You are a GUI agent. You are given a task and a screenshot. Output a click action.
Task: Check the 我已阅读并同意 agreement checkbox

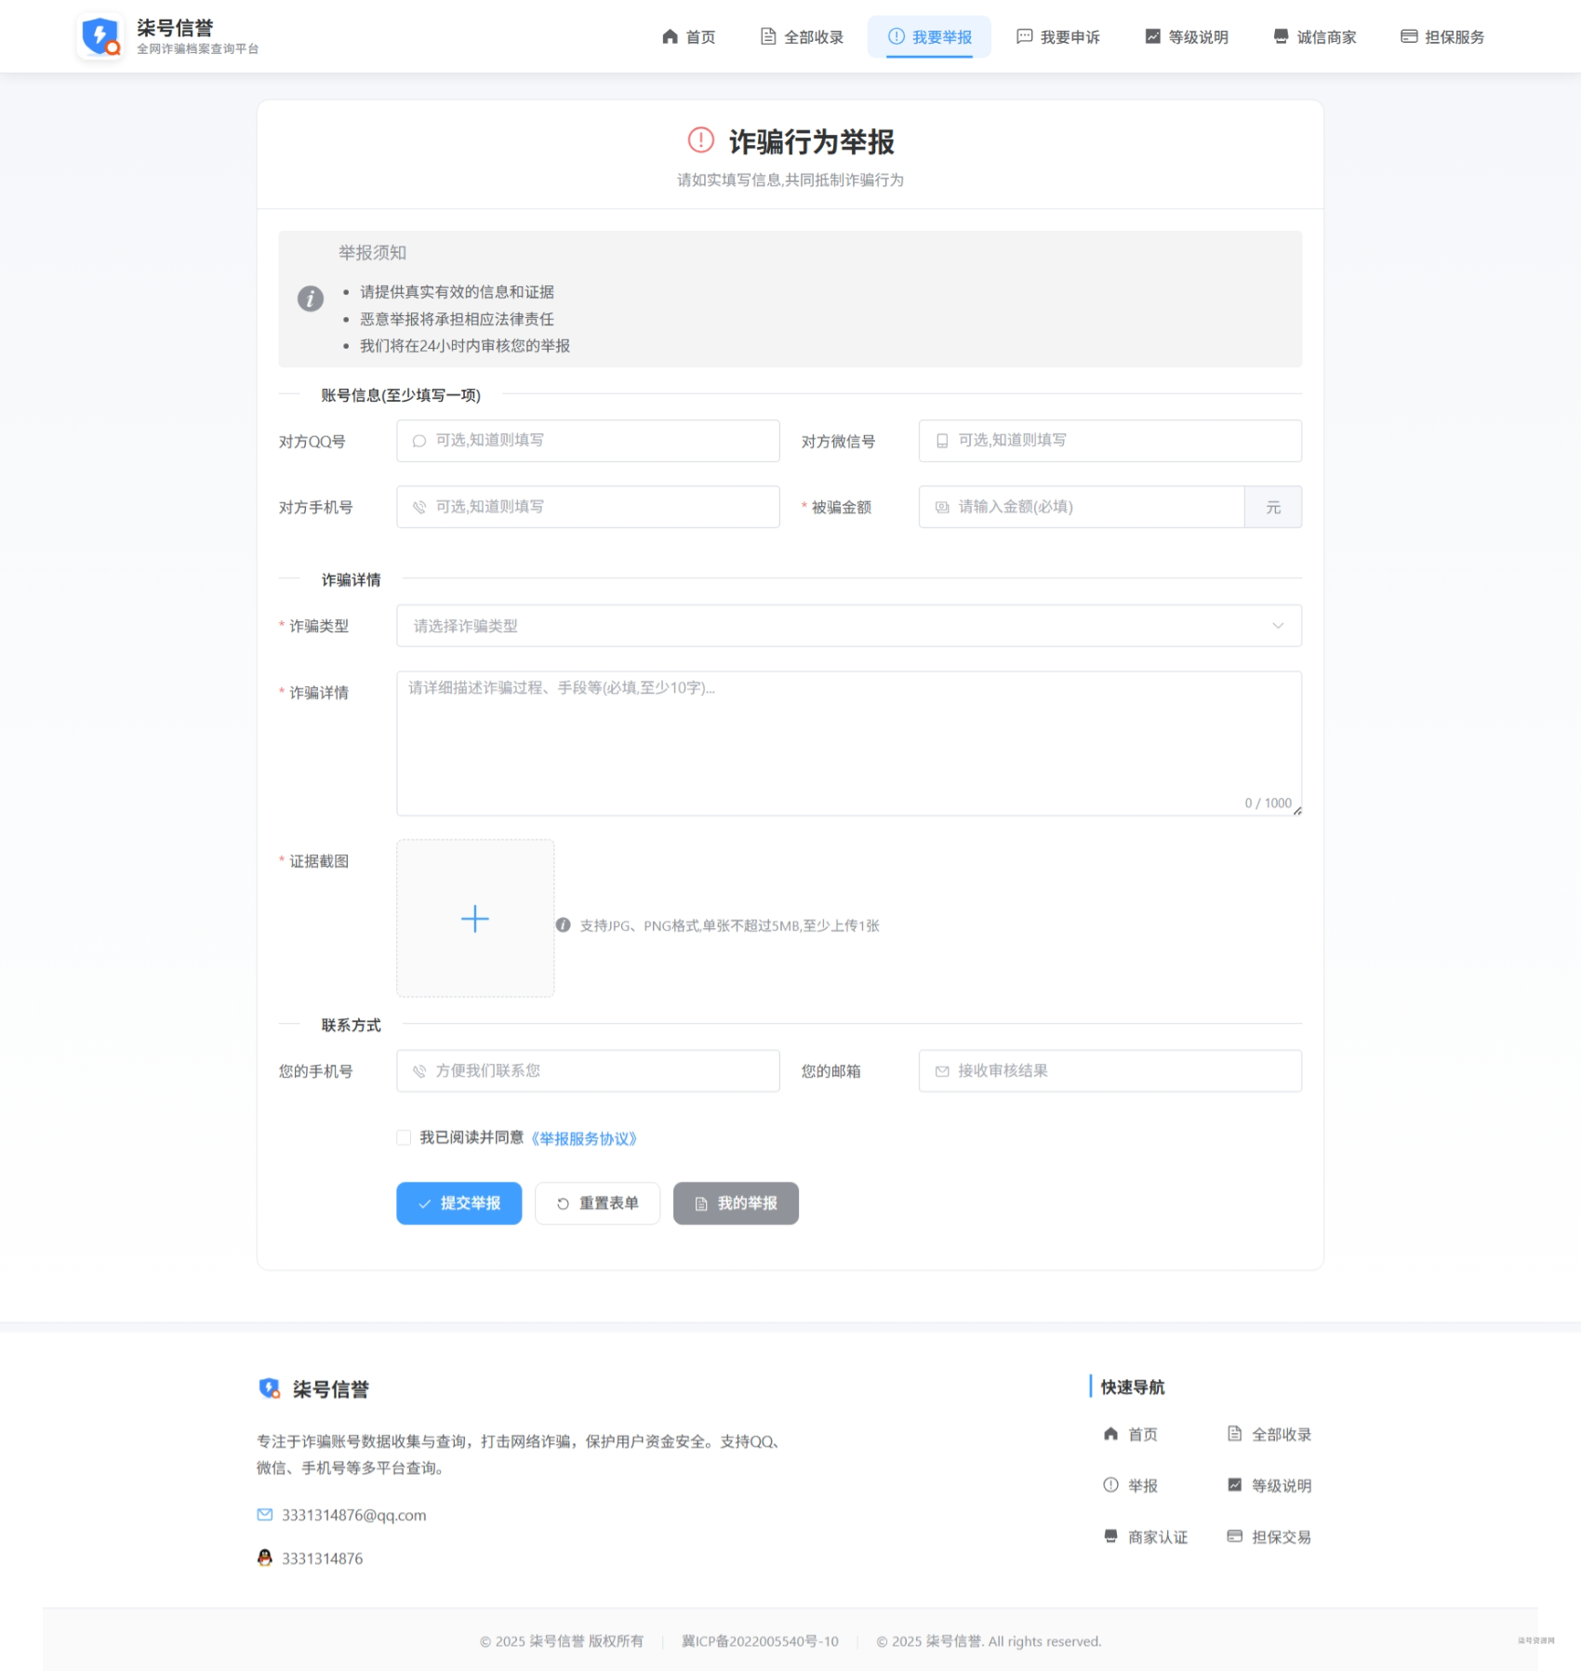404,1137
